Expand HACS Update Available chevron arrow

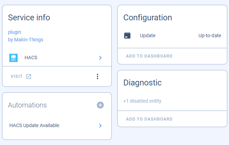100,126
